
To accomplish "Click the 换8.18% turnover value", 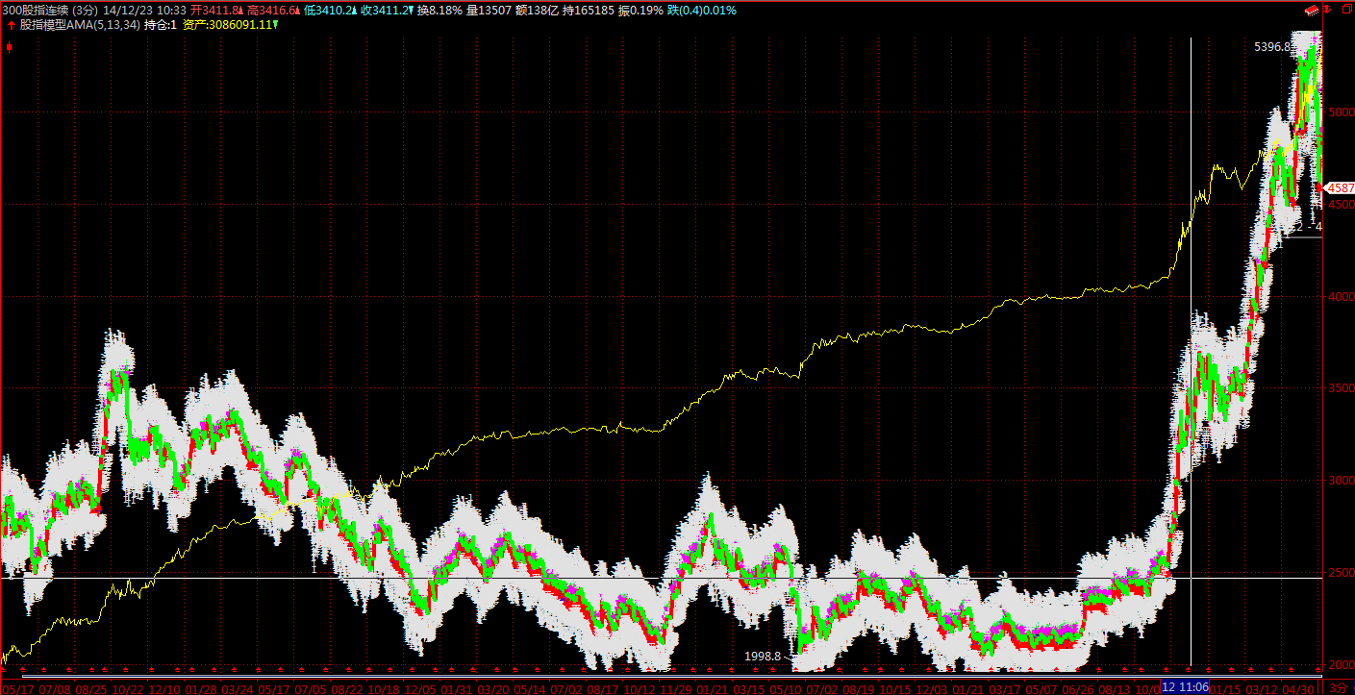I will pyautogui.click(x=439, y=10).
